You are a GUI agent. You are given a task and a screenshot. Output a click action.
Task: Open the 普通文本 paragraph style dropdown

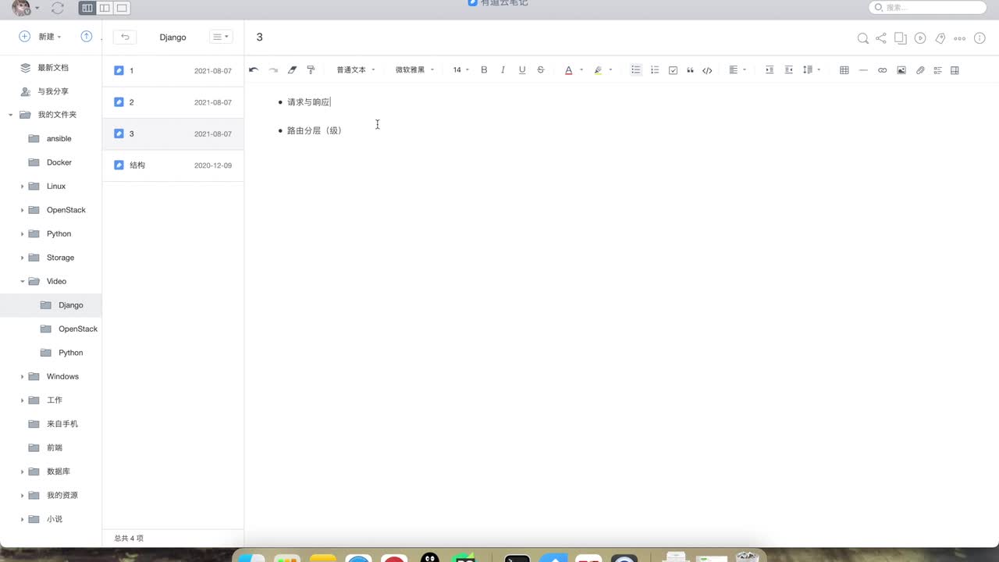click(x=356, y=70)
